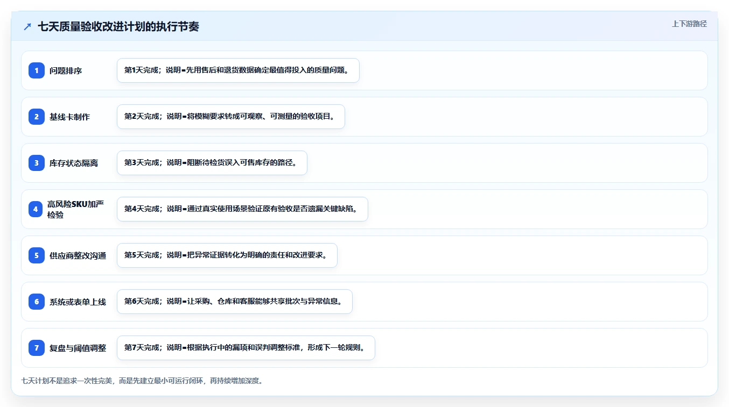Open the 第4天完成 description box
Screen dimensions: 729x407
click(x=242, y=209)
